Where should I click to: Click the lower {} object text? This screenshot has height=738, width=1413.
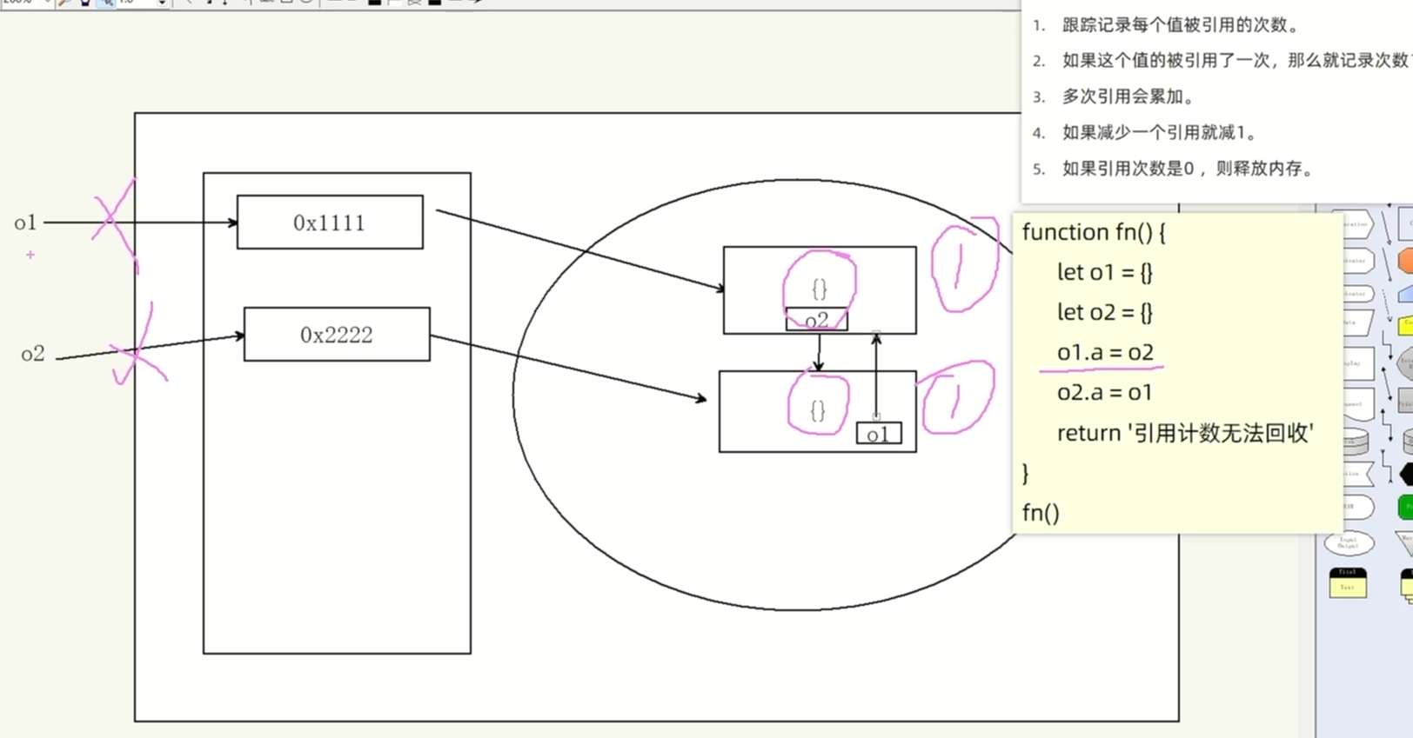point(818,410)
